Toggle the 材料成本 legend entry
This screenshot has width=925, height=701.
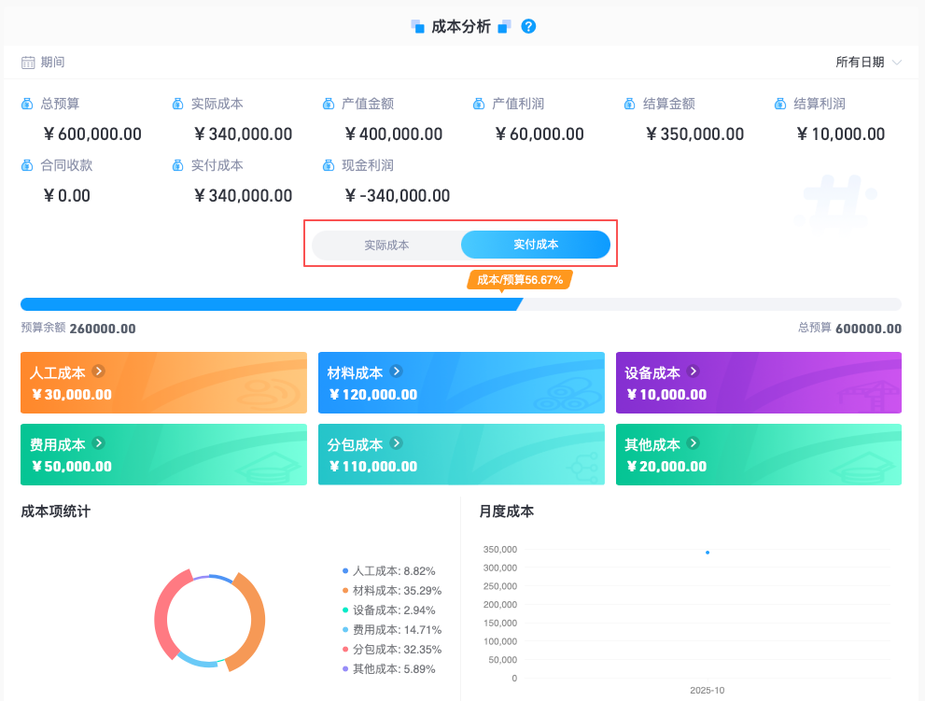coord(392,591)
